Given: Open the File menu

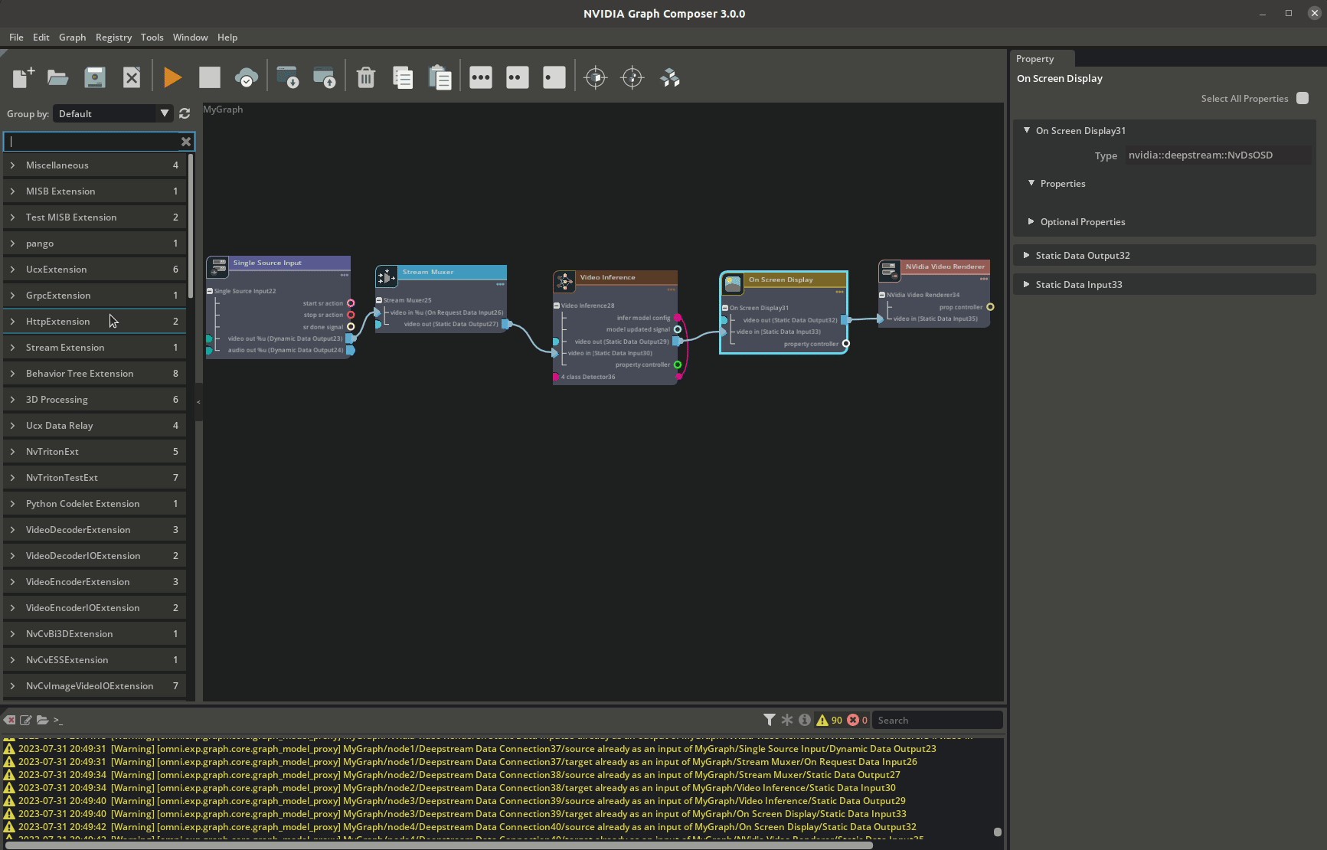Looking at the screenshot, I should click(x=16, y=37).
